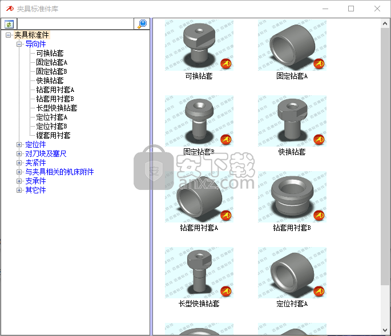Viewport: 391px width, 336px height.
Task: Select 可换钻套 in the tree
Action: [50, 53]
